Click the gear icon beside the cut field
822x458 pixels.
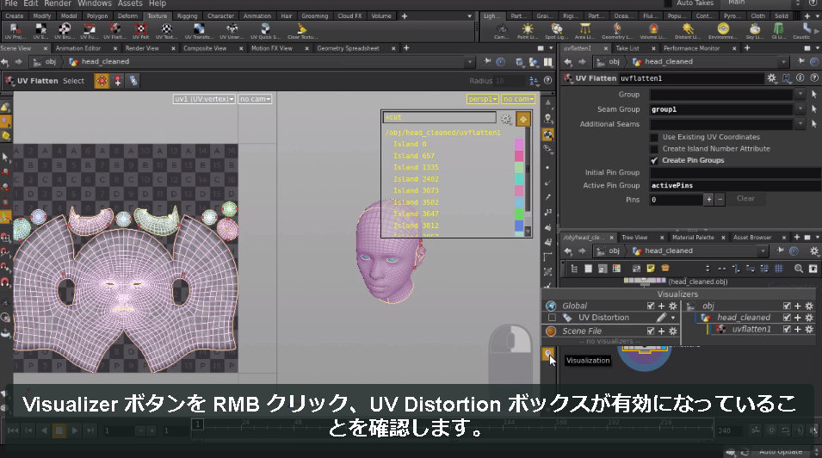(506, 119)
